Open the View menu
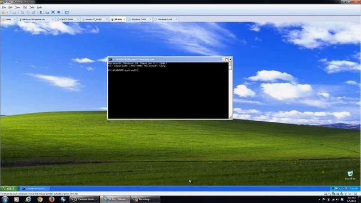The width and height of the screenshot is (361, 203). [17, 7]
